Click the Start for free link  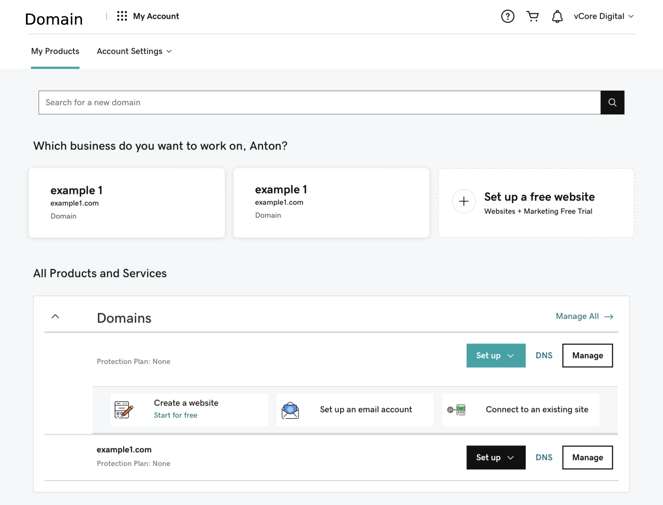176,415
